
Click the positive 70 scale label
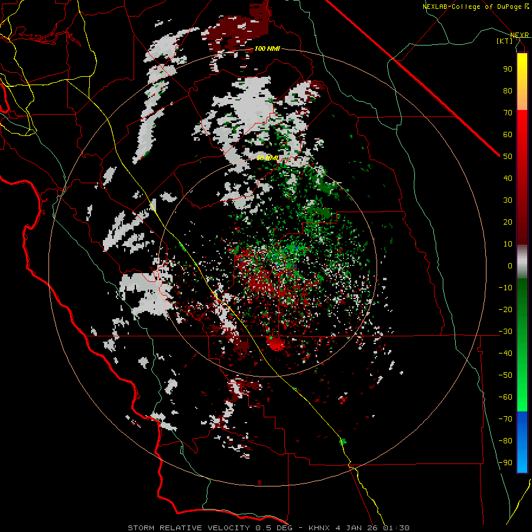pyautogui.click(x=508, y=113)
